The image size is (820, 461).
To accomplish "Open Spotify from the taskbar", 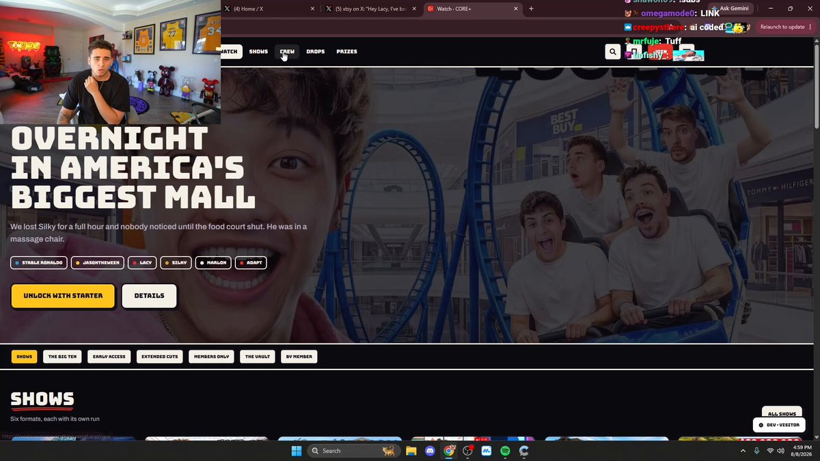I will pos(505,451).
